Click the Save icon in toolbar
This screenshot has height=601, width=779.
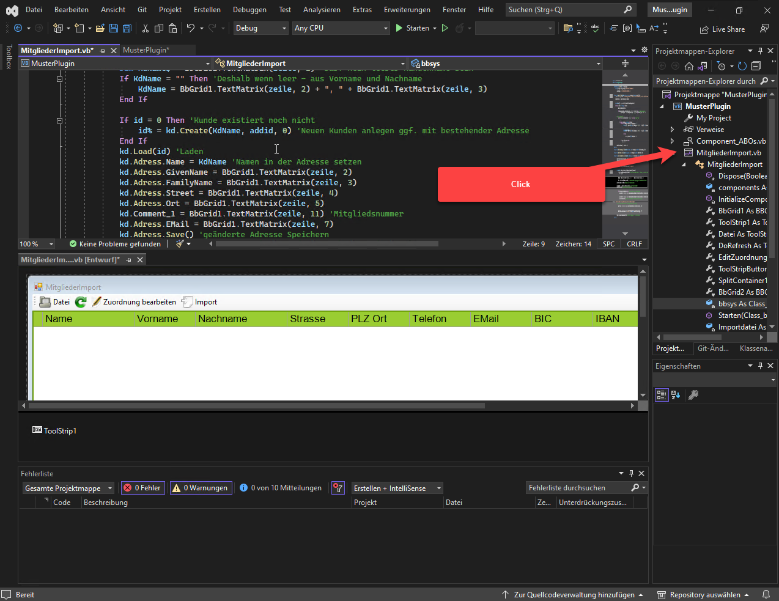(x=114, y=28)
